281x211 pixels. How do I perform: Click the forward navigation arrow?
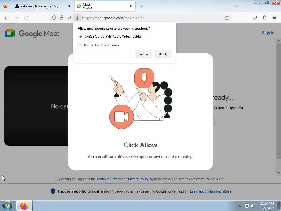pyautogui.click(x=16, y=18)
